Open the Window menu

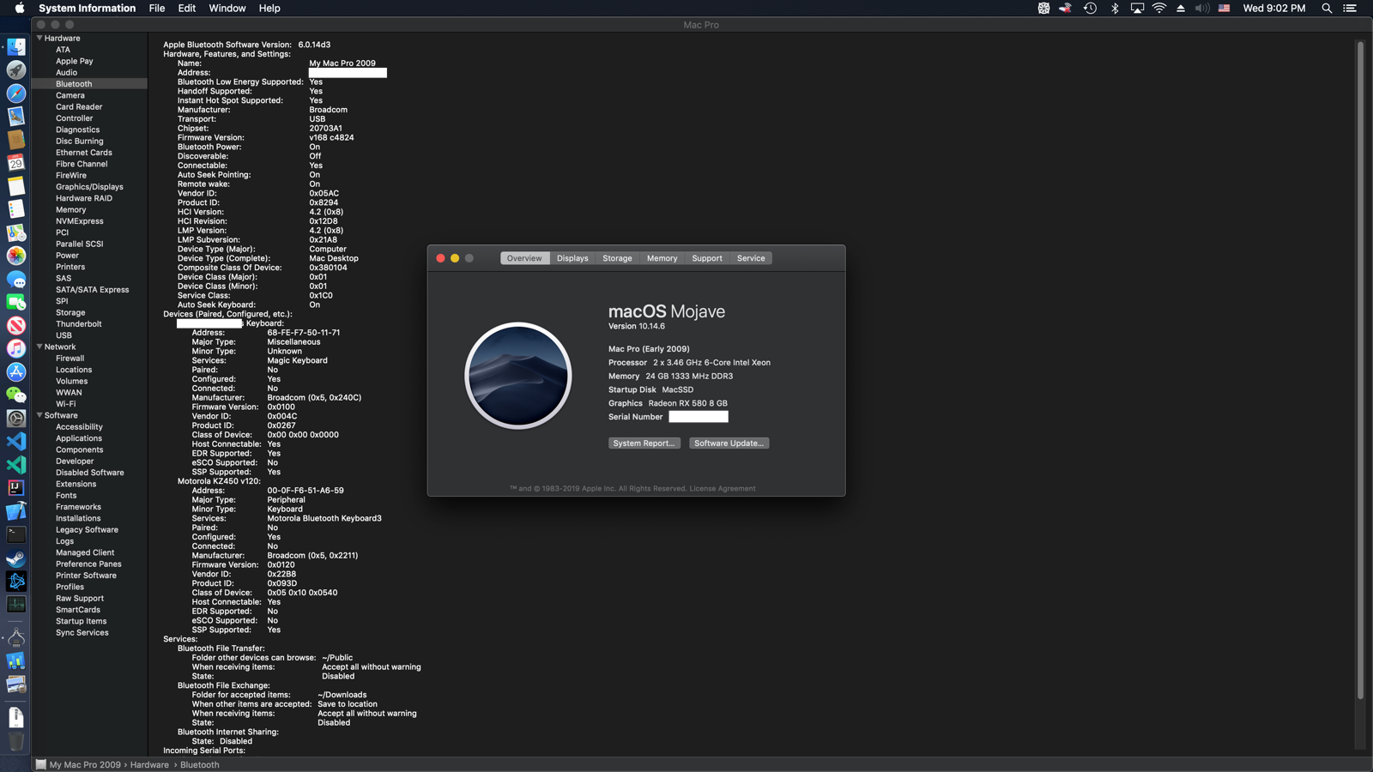click(x=227, y=9)
